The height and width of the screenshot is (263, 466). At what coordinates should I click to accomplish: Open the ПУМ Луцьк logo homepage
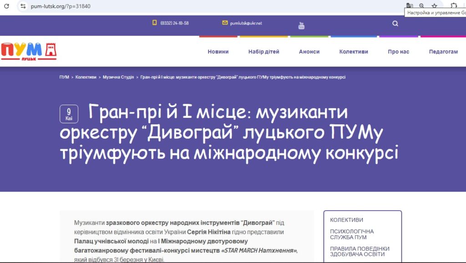(29, 51)
